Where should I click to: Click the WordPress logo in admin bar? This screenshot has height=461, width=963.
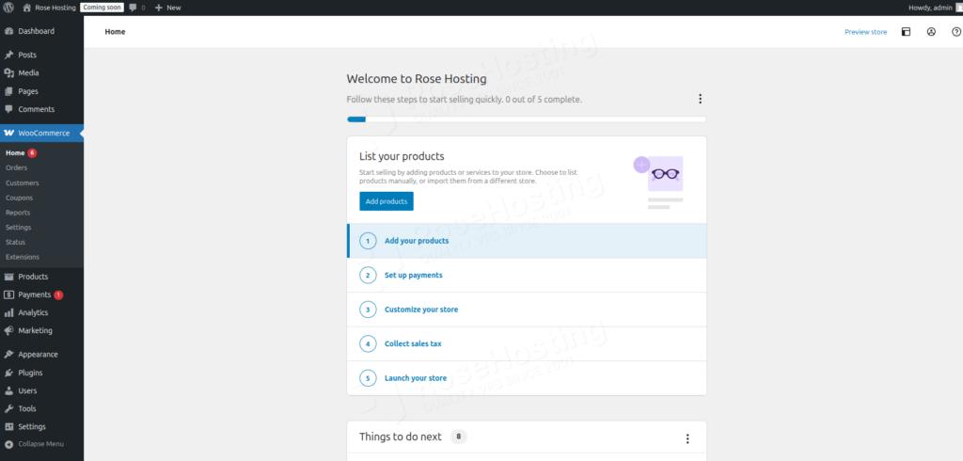[8, 8]
